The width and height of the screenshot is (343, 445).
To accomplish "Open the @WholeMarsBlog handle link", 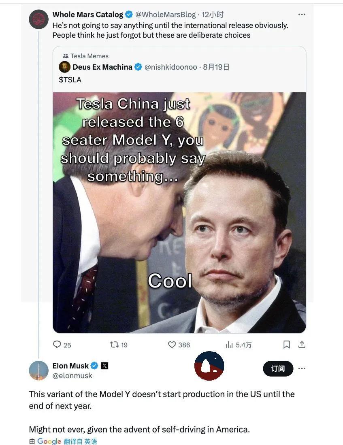I will (166, 15).
